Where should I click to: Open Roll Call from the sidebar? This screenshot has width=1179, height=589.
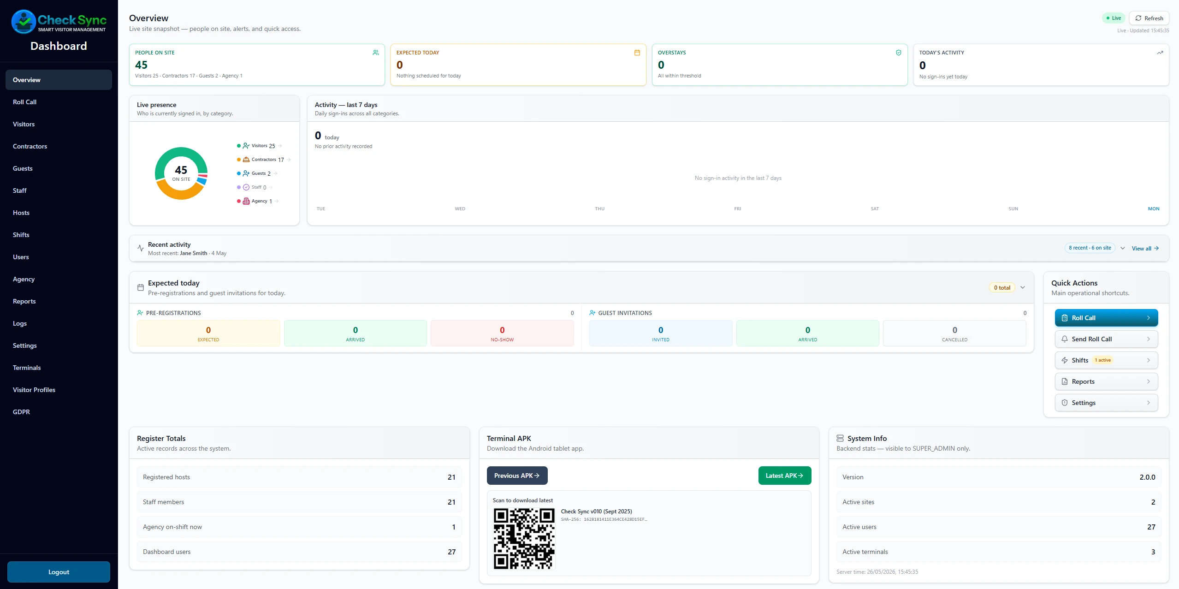click(59, 102)
